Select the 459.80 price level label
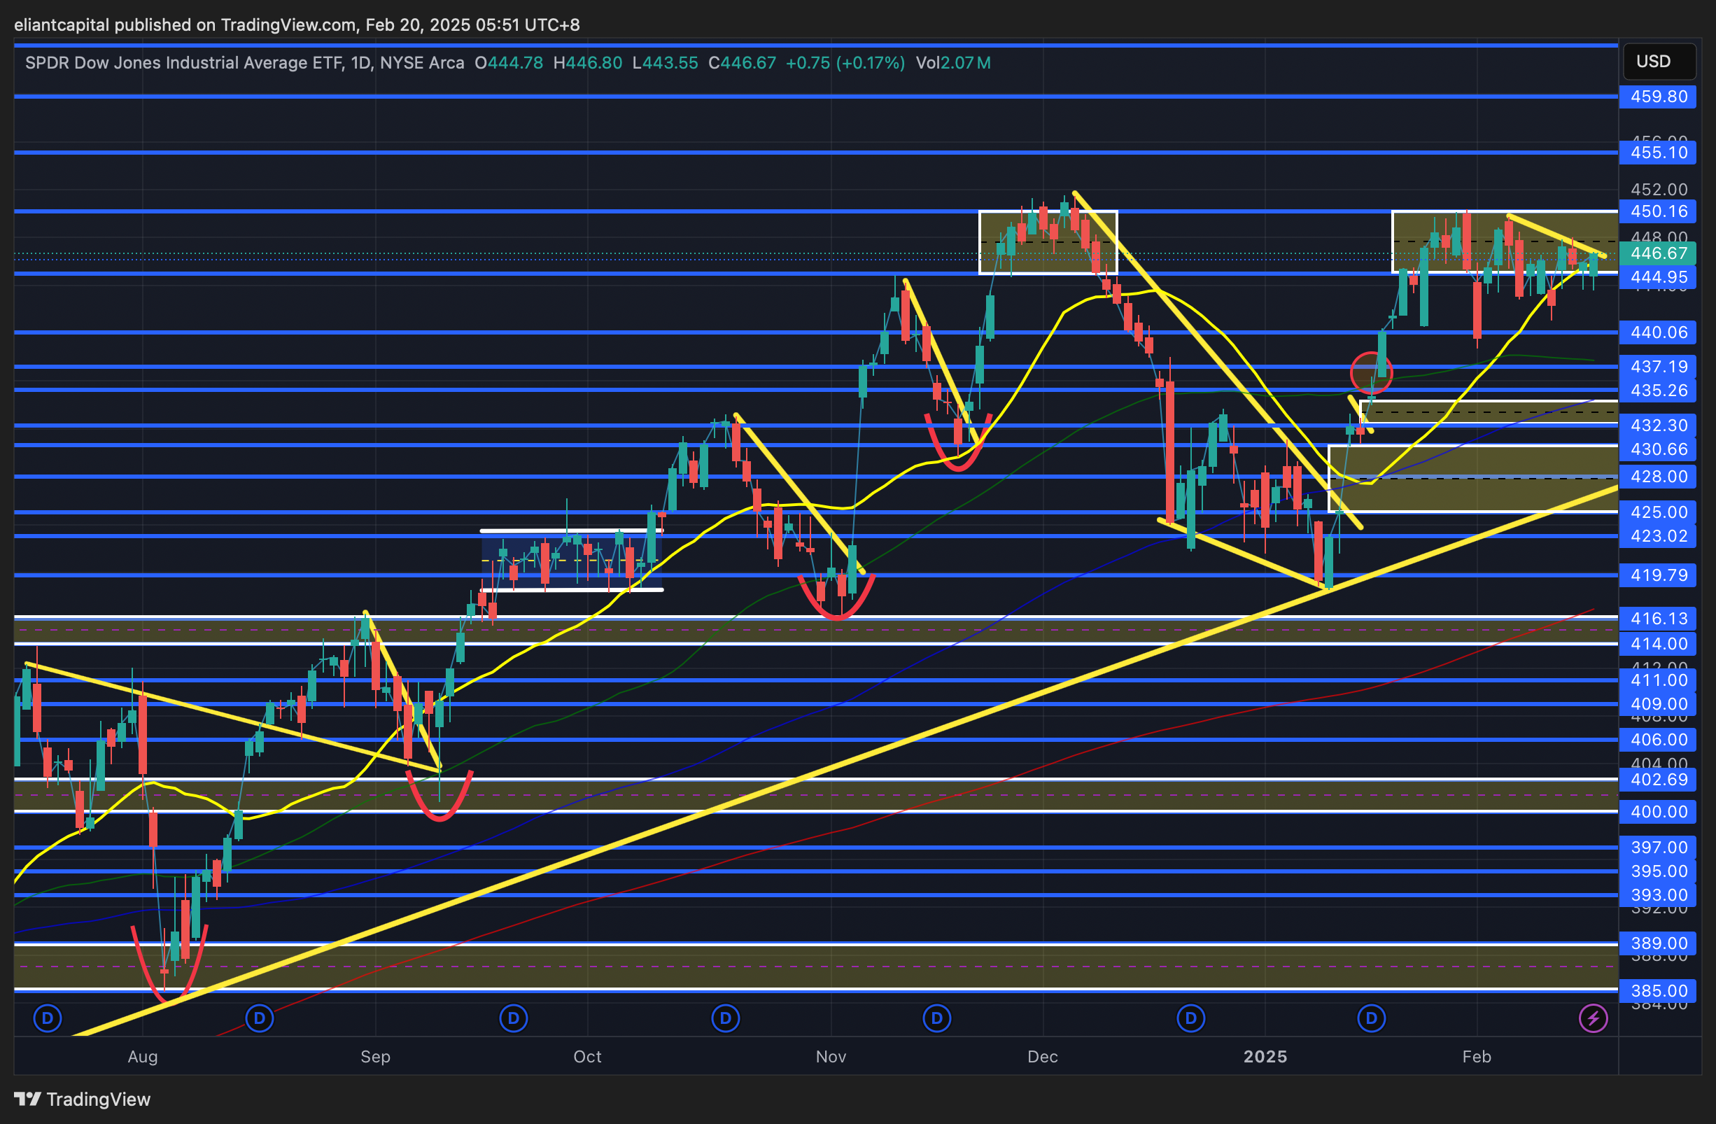Screen dimensions: 1716x1124 pyautogui.click(x=1658, y=97)
